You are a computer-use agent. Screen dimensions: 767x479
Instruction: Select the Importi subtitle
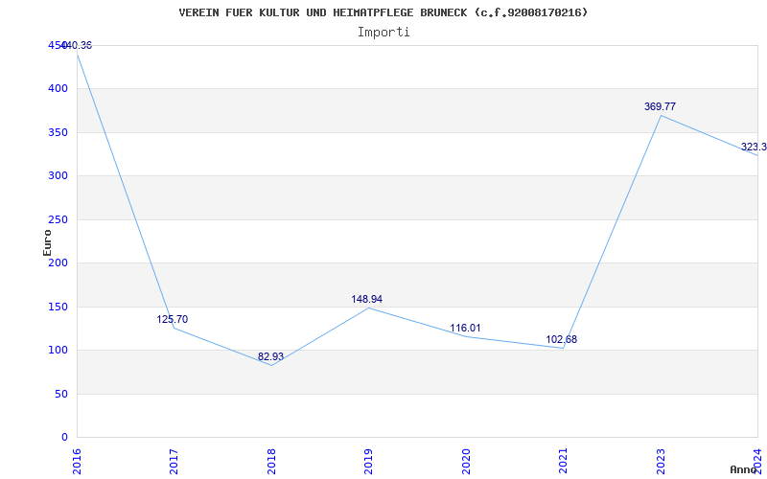coord(383,33)
